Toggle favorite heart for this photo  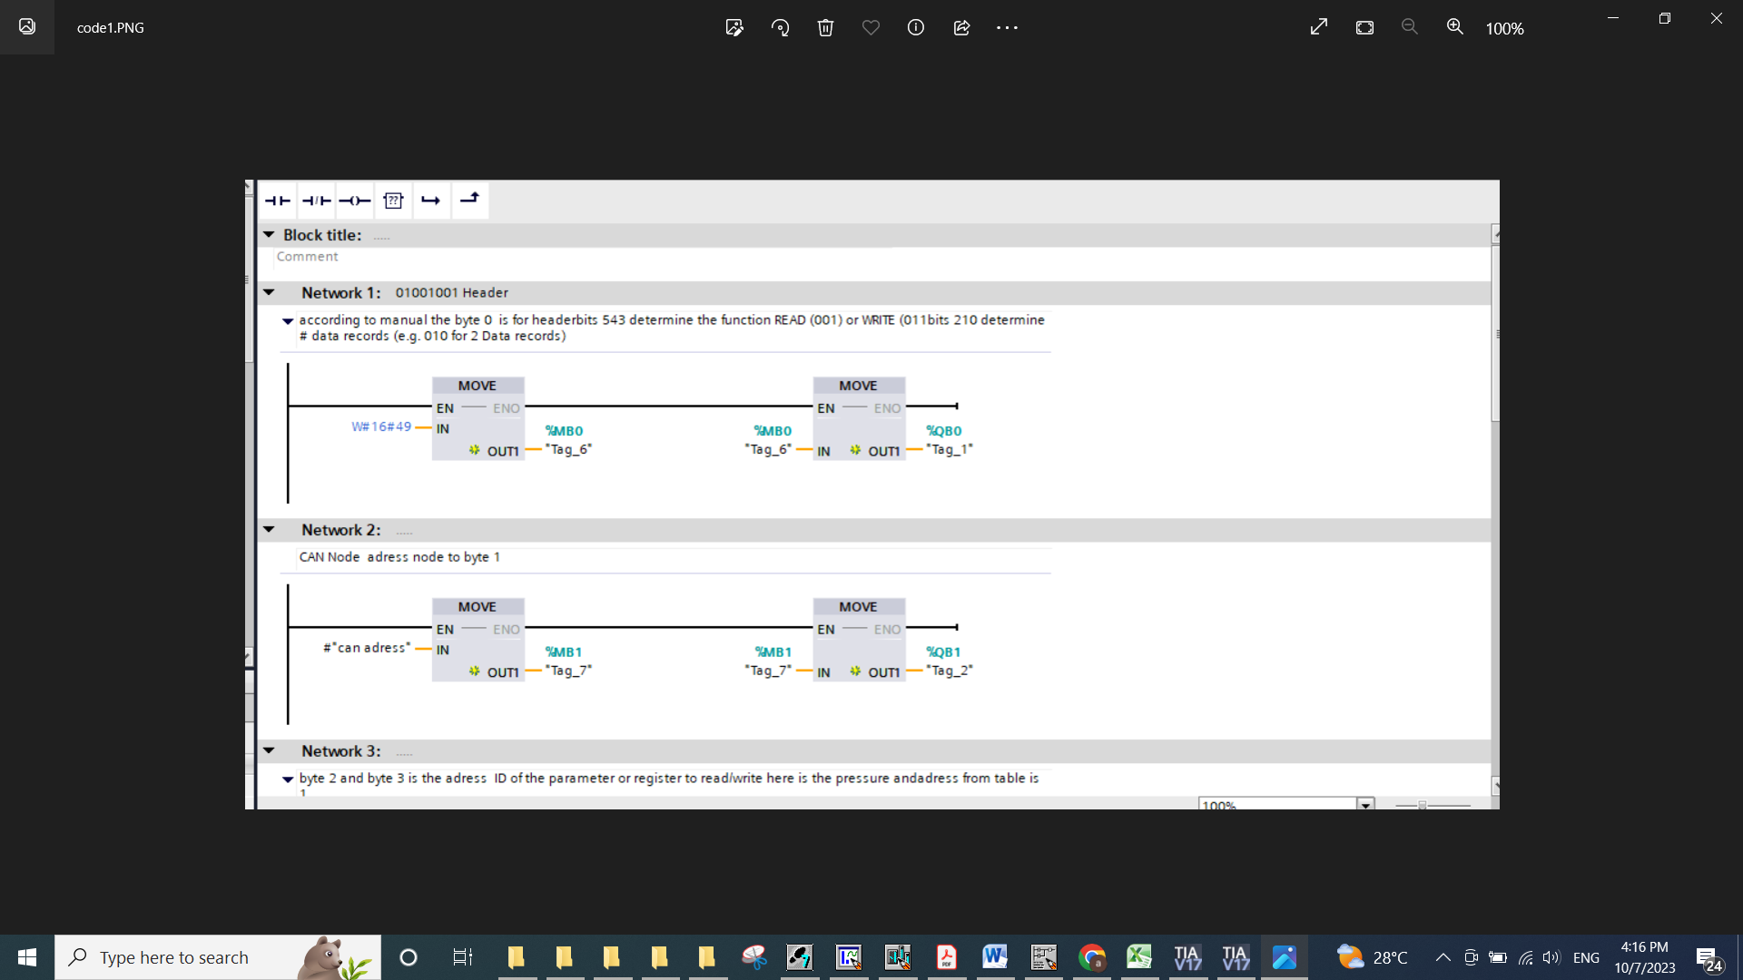[x=871, y=28]
